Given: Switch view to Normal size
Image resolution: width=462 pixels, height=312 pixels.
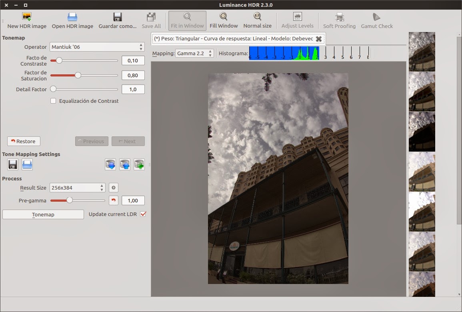Looking at the screenshot, I should pyautogui.click(x=257, y=19).
